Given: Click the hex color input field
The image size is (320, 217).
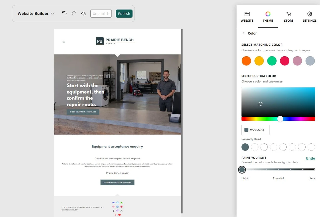Looking at the screenshot, I should tap(255, 130).
